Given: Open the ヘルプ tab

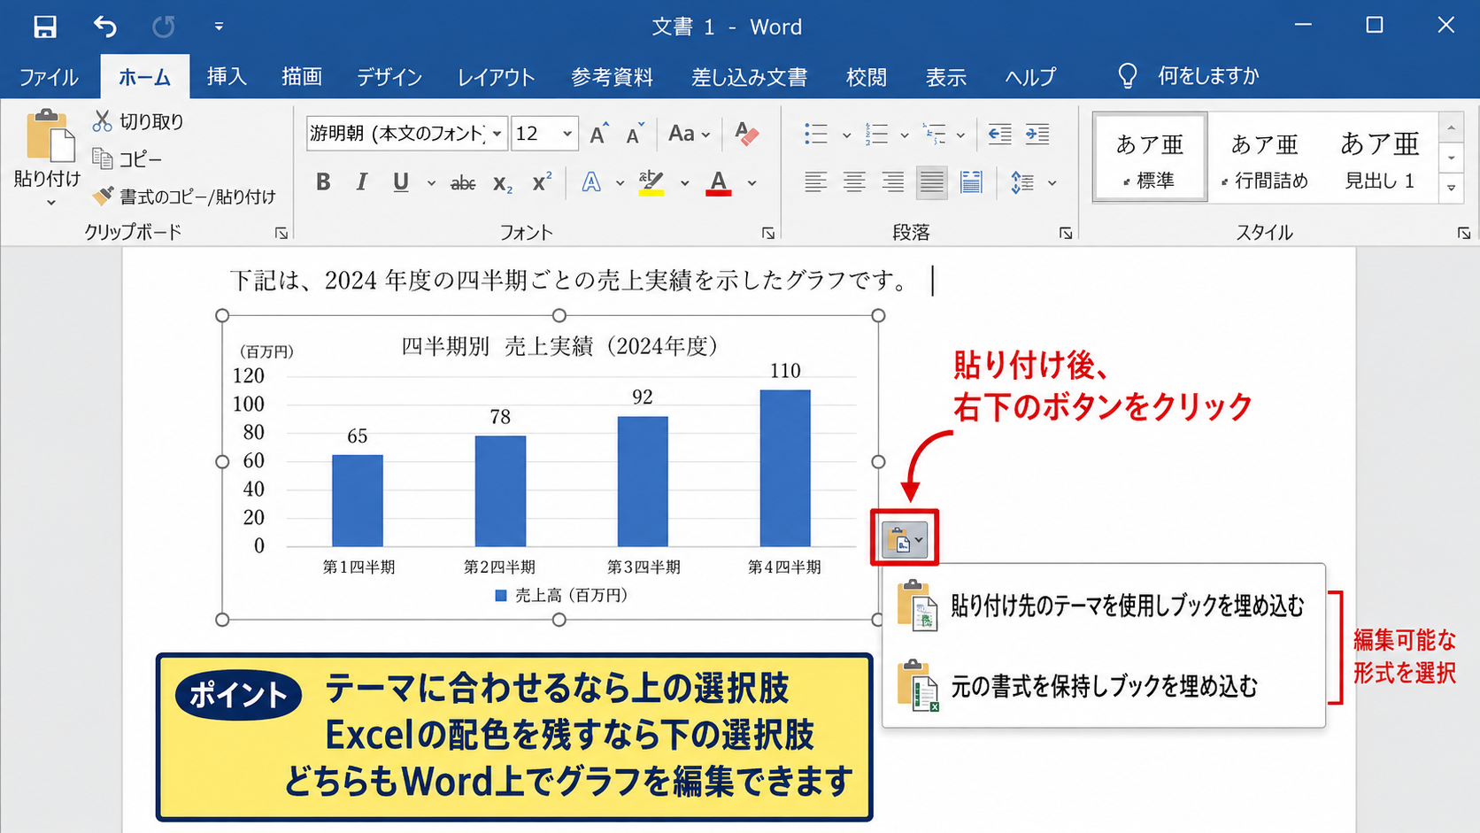Looking at the screenshot, I should [1030, 77].
